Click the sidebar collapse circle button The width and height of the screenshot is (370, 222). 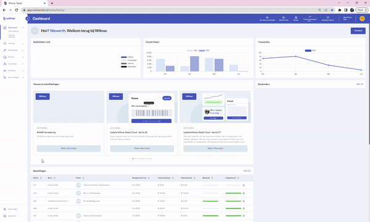pos(28,18)
